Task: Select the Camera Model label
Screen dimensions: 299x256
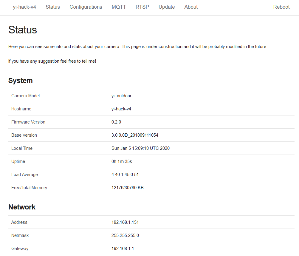Action: tap(25, 96)
